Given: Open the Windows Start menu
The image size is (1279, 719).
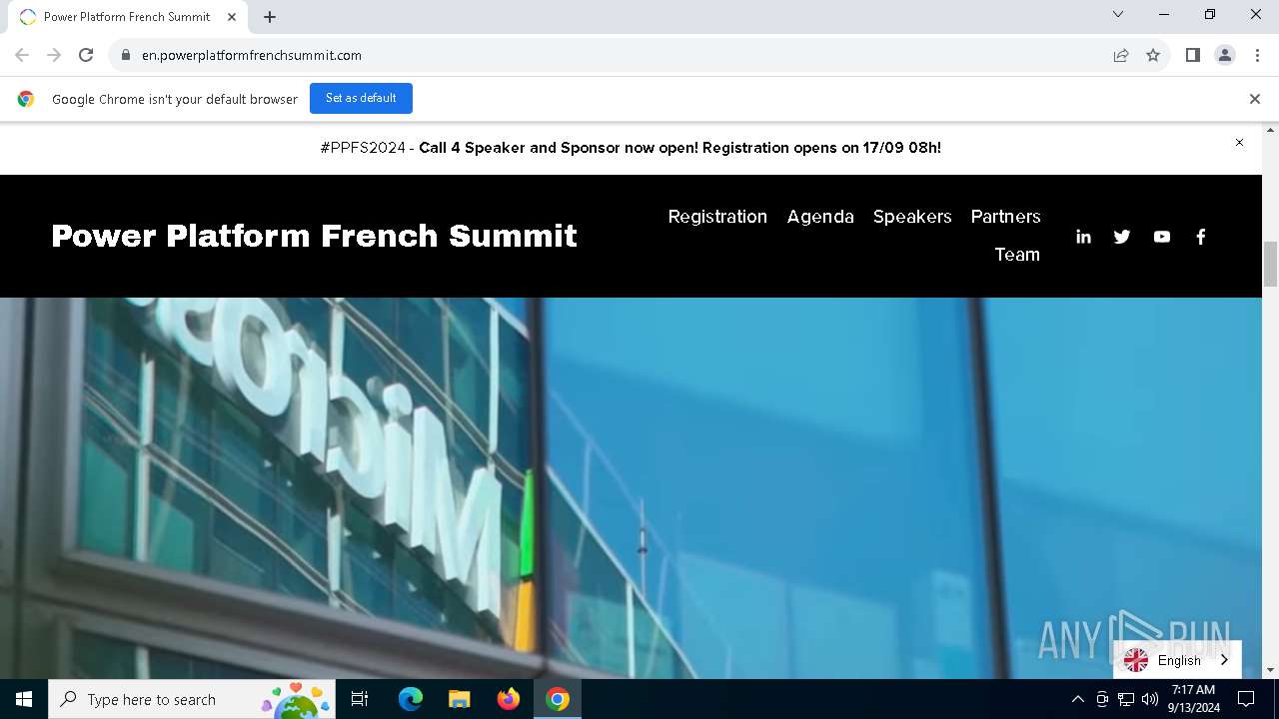Looking at the screenshot, I should pos(24,699).
